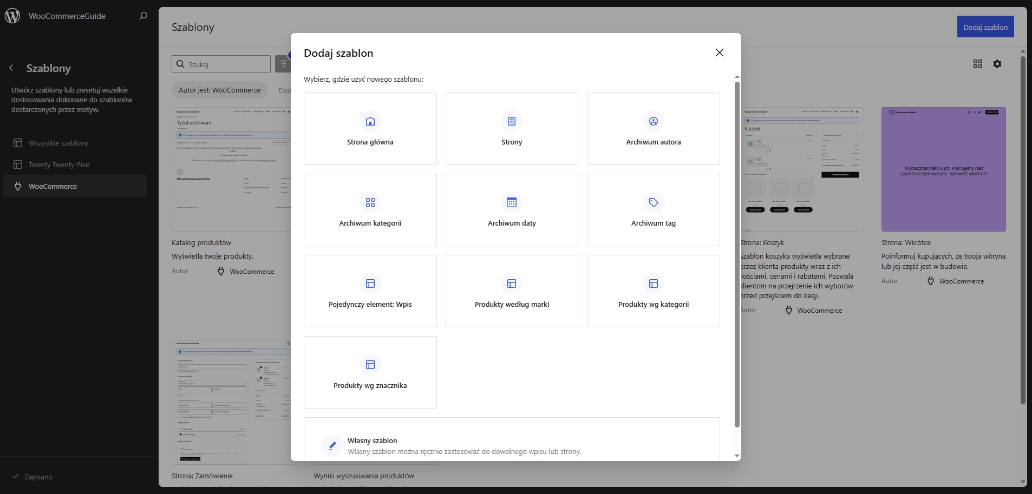Click the dialog's vertical scrollbar

(x=737, y=254)
